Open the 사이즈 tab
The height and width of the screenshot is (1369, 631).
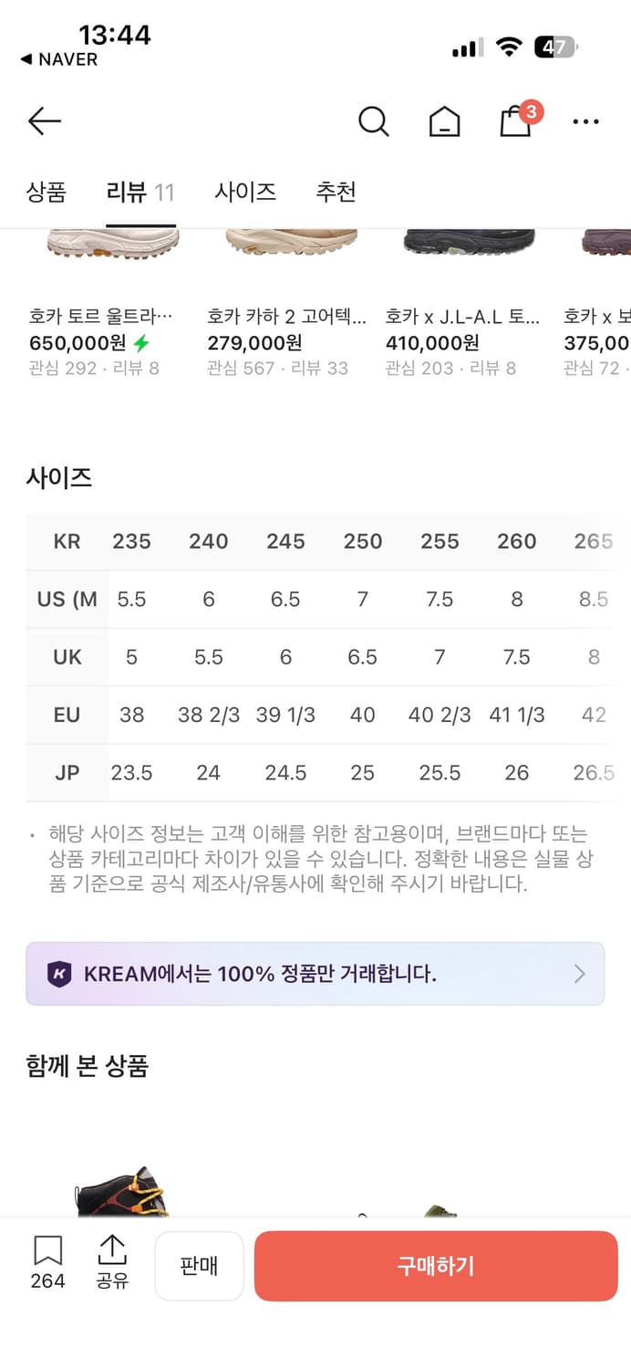point(244,192)
